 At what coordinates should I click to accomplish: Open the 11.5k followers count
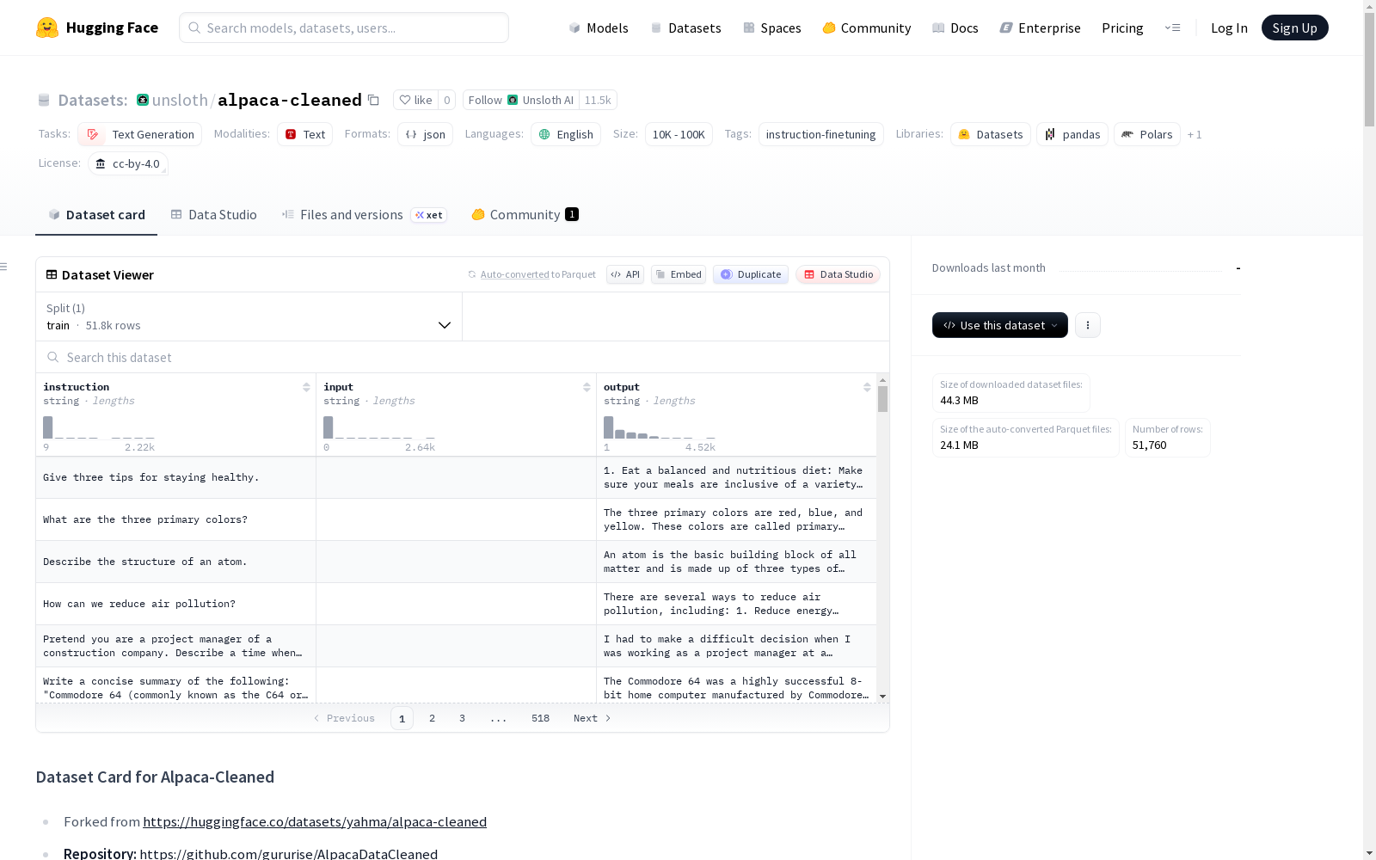tap(598, 100)
